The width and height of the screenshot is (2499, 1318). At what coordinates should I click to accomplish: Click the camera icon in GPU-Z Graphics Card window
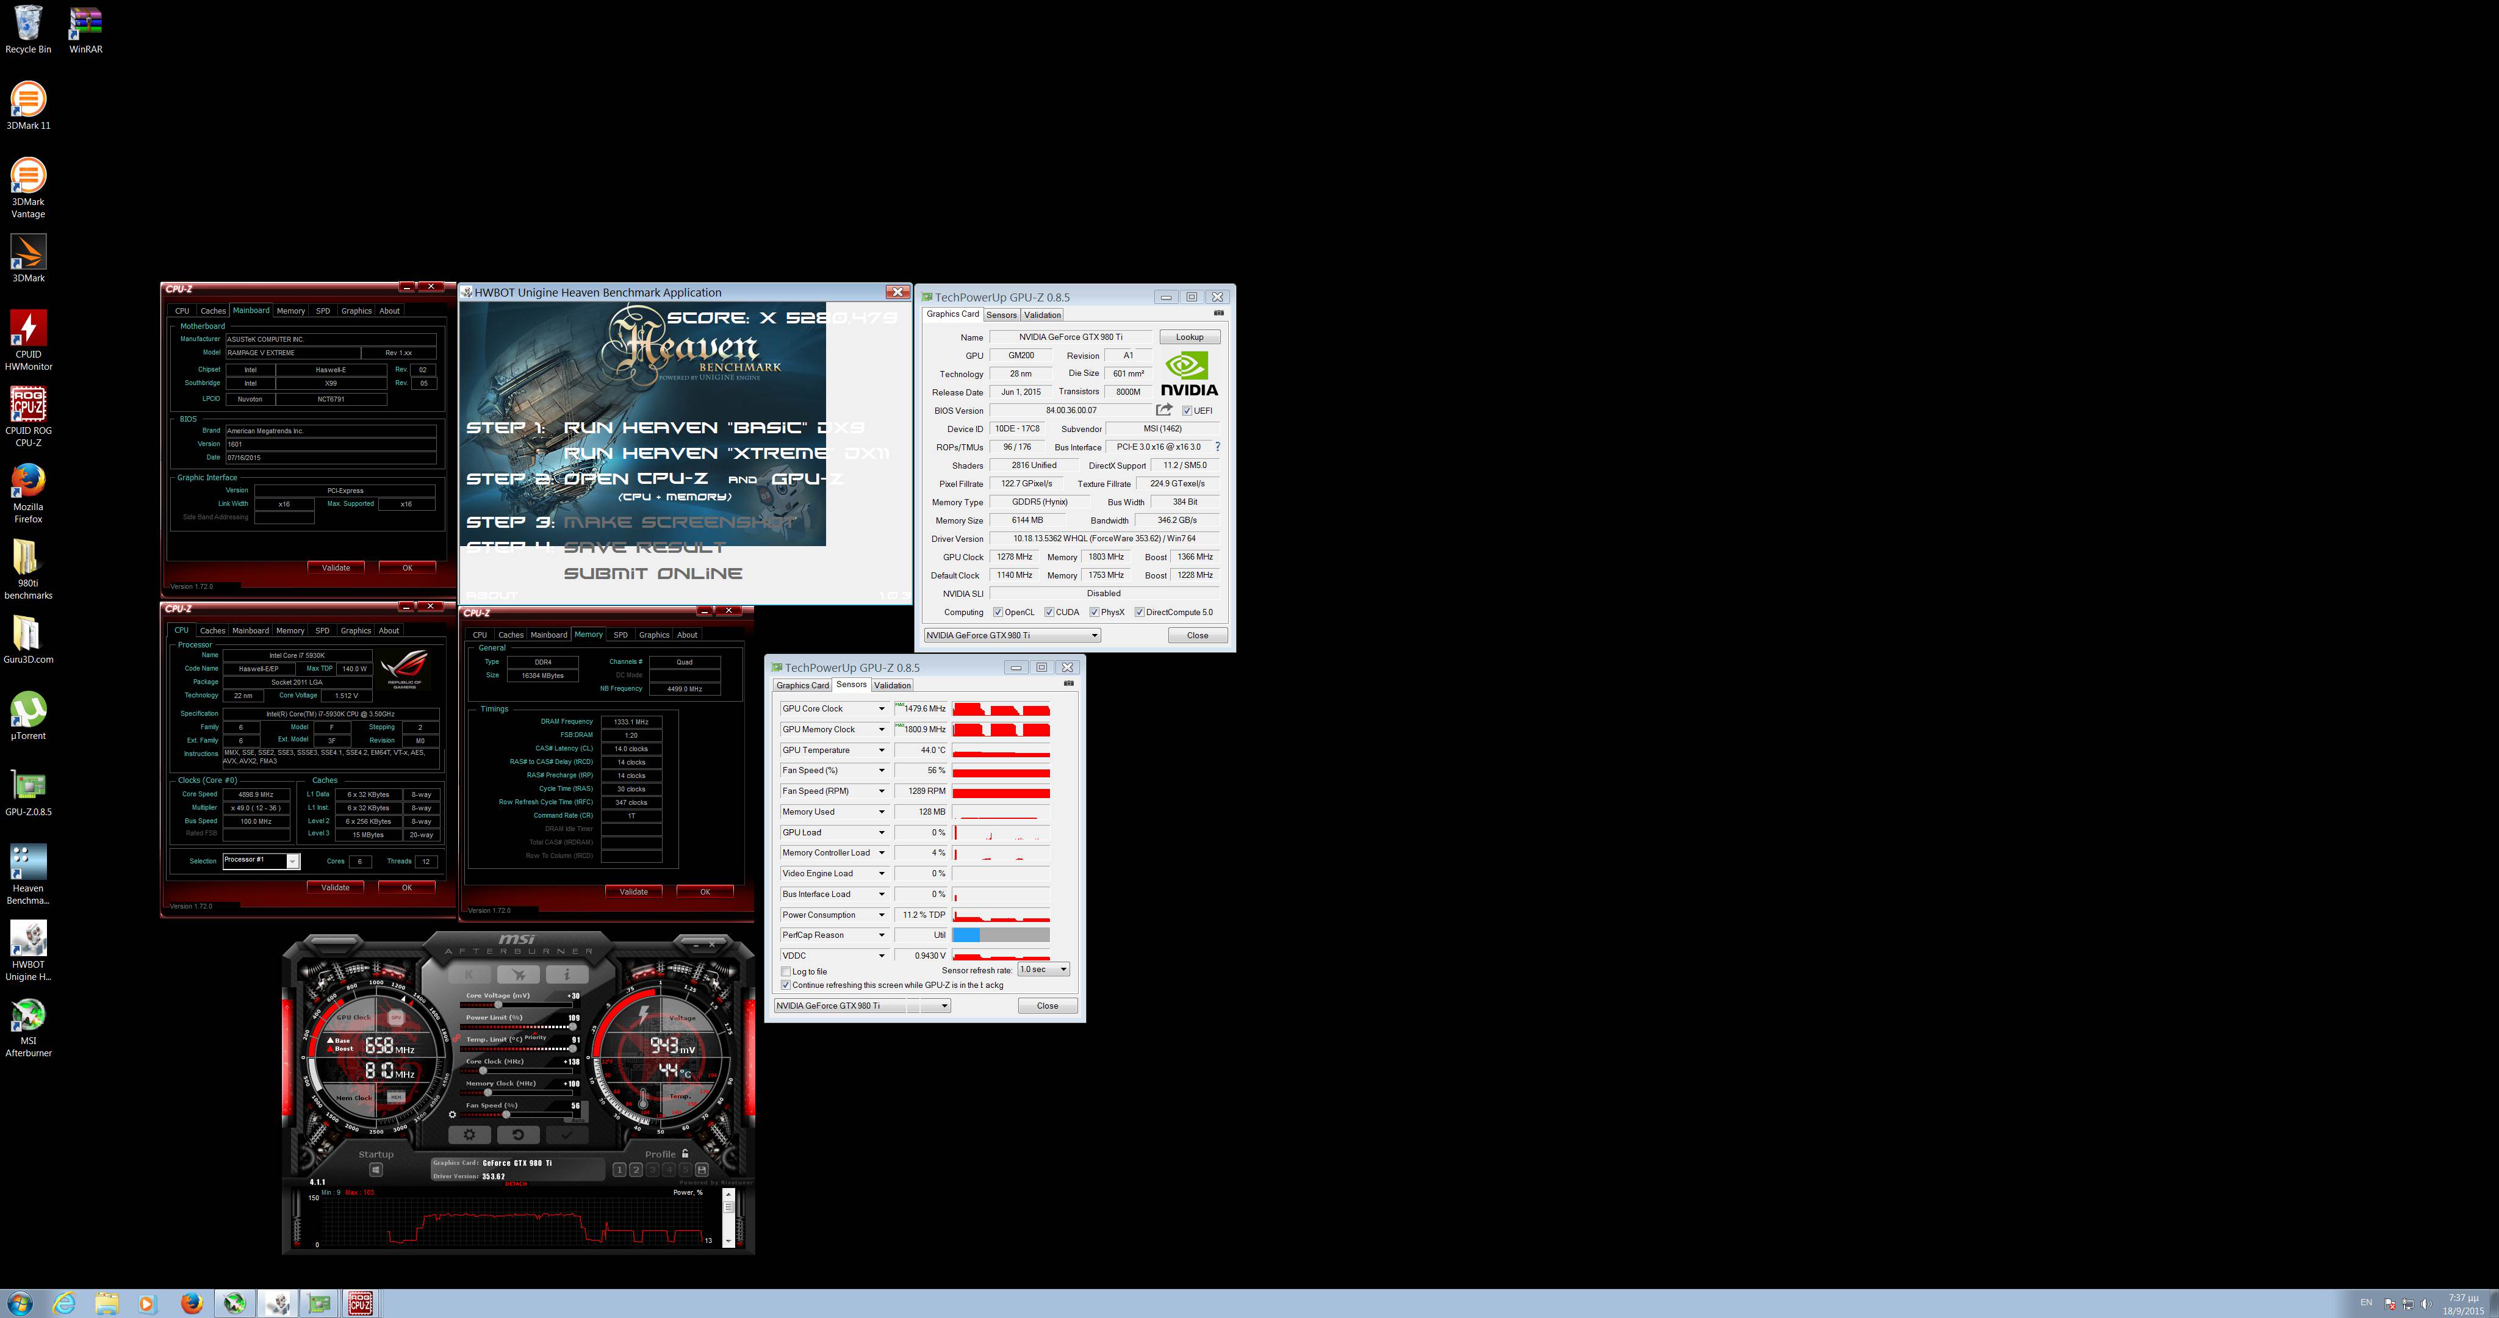(1218, 312)
